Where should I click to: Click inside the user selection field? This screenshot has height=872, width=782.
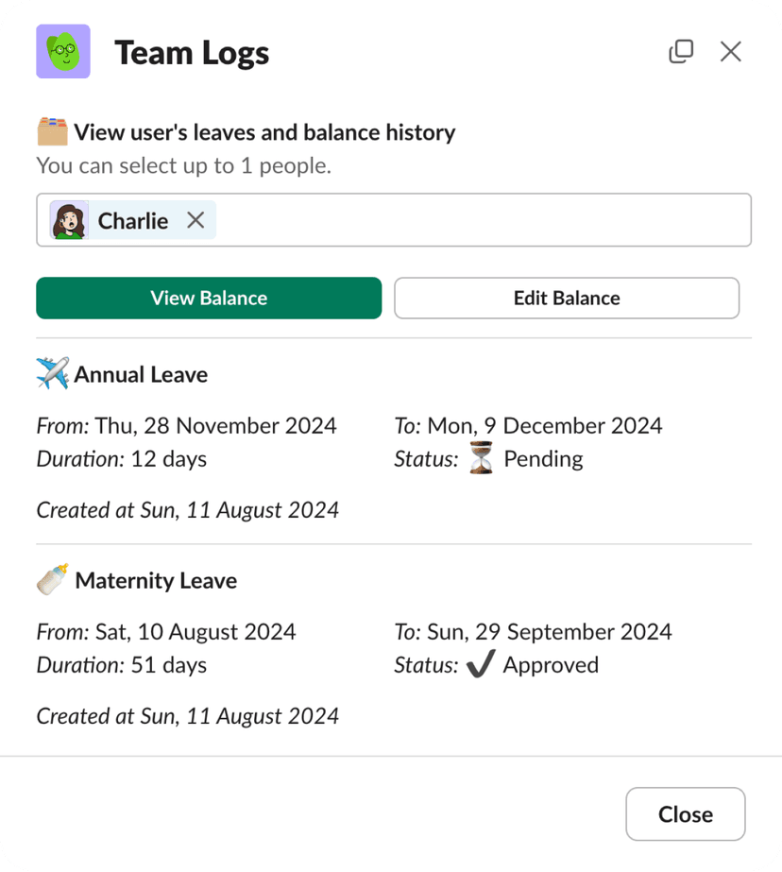482,220
